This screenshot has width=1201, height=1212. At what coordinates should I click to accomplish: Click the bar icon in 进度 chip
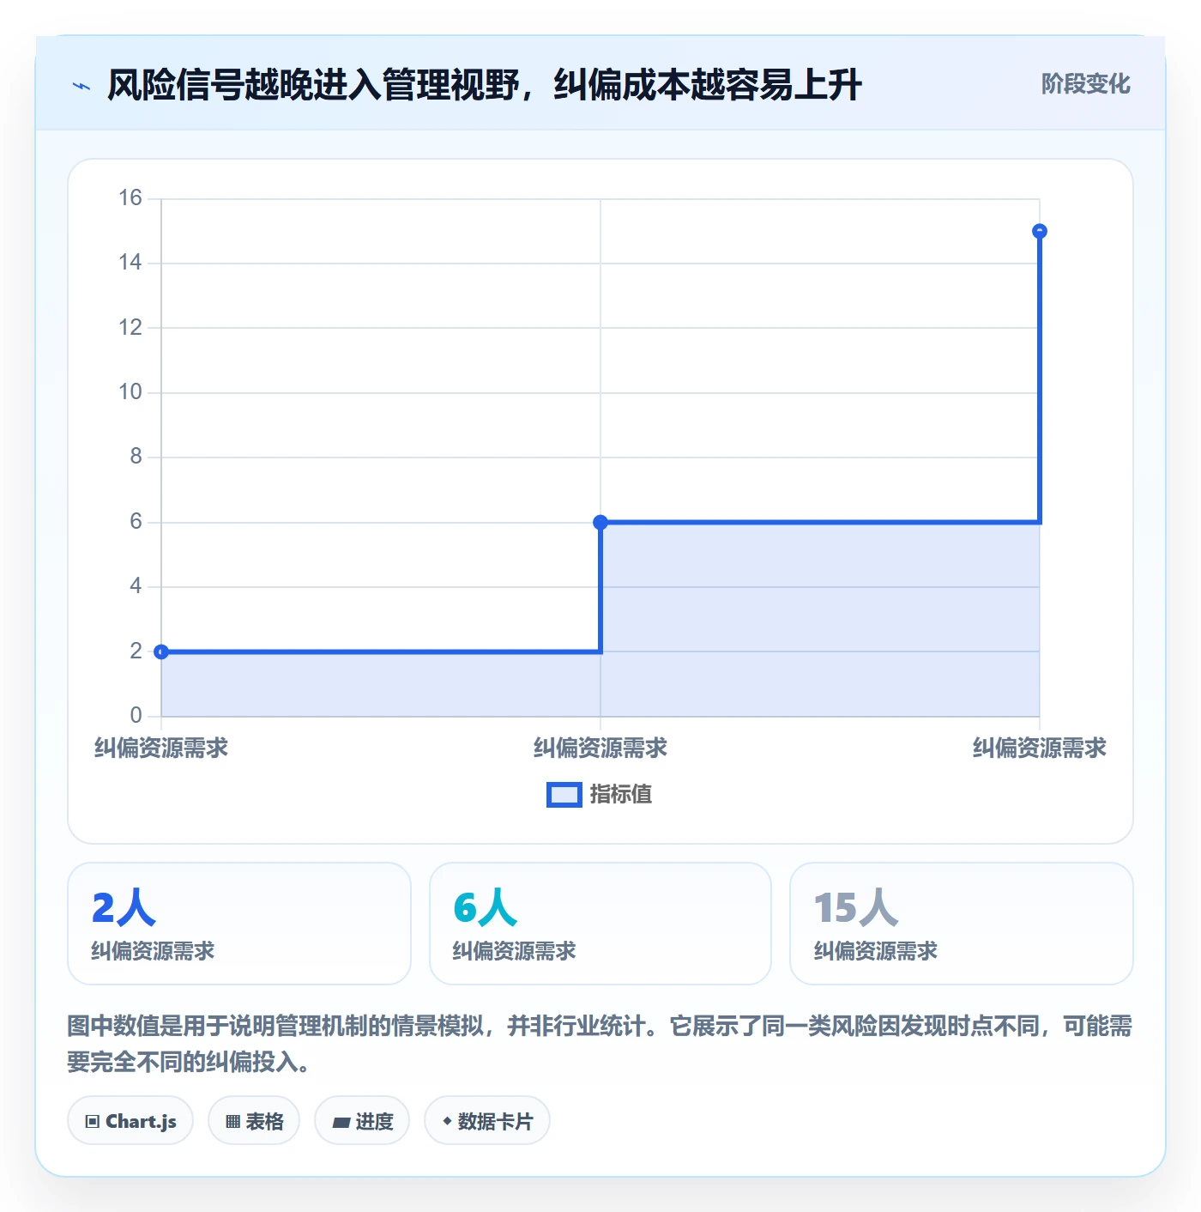(x=341, y=1122)
